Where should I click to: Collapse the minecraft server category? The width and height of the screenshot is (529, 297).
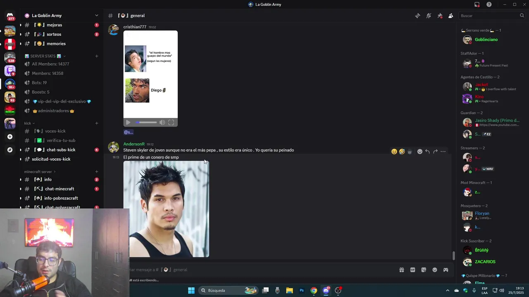point(40,172)
